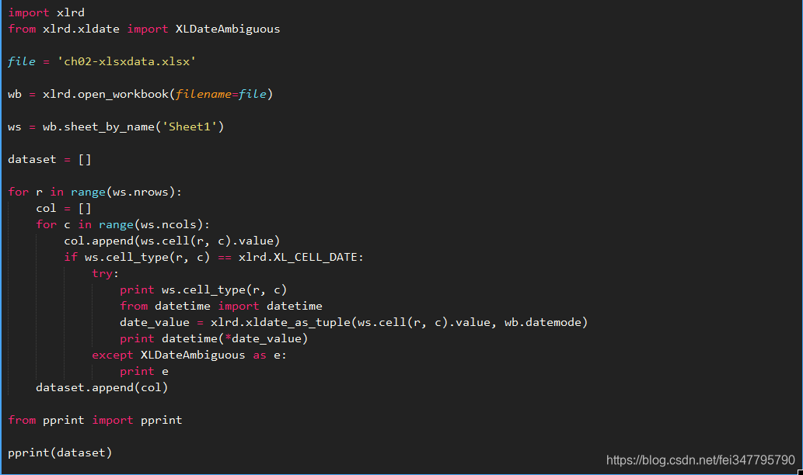Image resolution: width=803 pixels, height=475 pixels.
Task: Place cursor on the "file = 'ch02-xlsxdata.xlsx'" line
Action: (102, 61)
